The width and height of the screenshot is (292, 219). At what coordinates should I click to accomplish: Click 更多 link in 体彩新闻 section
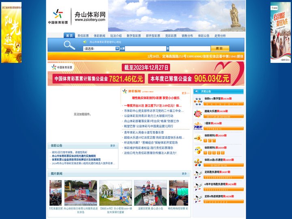click(185, 93)
